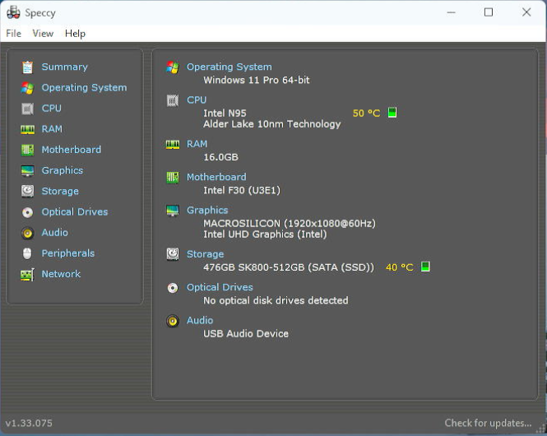
Task: Click the CPU chip icon in sidebar
Action: click(27, 109)
